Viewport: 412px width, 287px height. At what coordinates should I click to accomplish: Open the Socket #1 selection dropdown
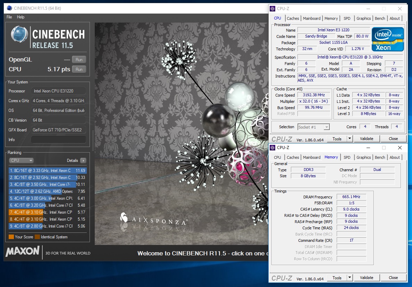313,127
